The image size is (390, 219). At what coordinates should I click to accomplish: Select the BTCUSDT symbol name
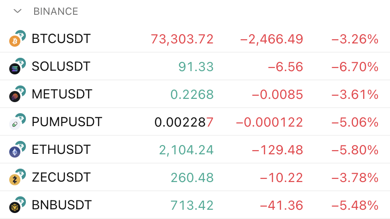(61, 39)
